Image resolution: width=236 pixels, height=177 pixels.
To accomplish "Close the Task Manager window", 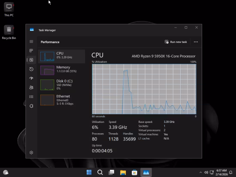I will pyautogui.click(x=197, y=27).
